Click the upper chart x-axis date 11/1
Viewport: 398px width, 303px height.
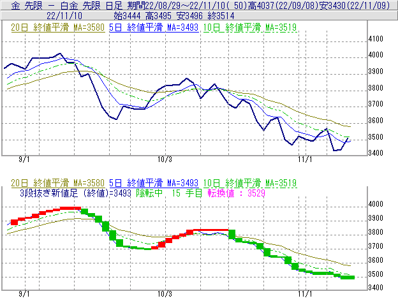click(305, 159)
